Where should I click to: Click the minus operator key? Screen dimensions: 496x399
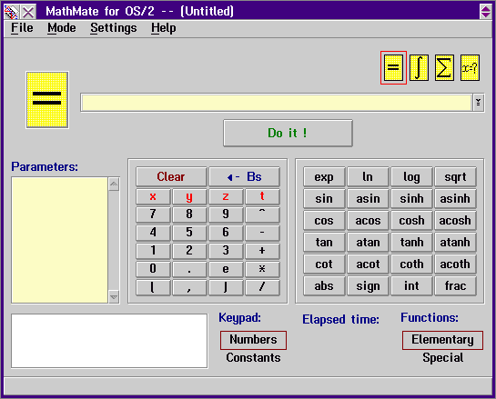pos(262,233)
